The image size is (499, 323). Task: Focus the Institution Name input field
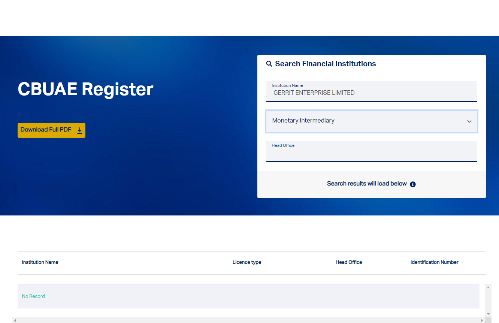pyautogui.click(x=371, y=91)
